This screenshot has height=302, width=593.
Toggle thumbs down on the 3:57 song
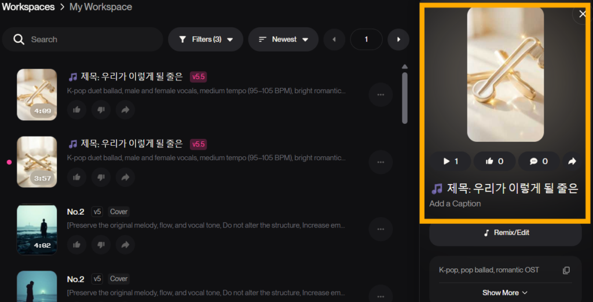tap(101, 177)
